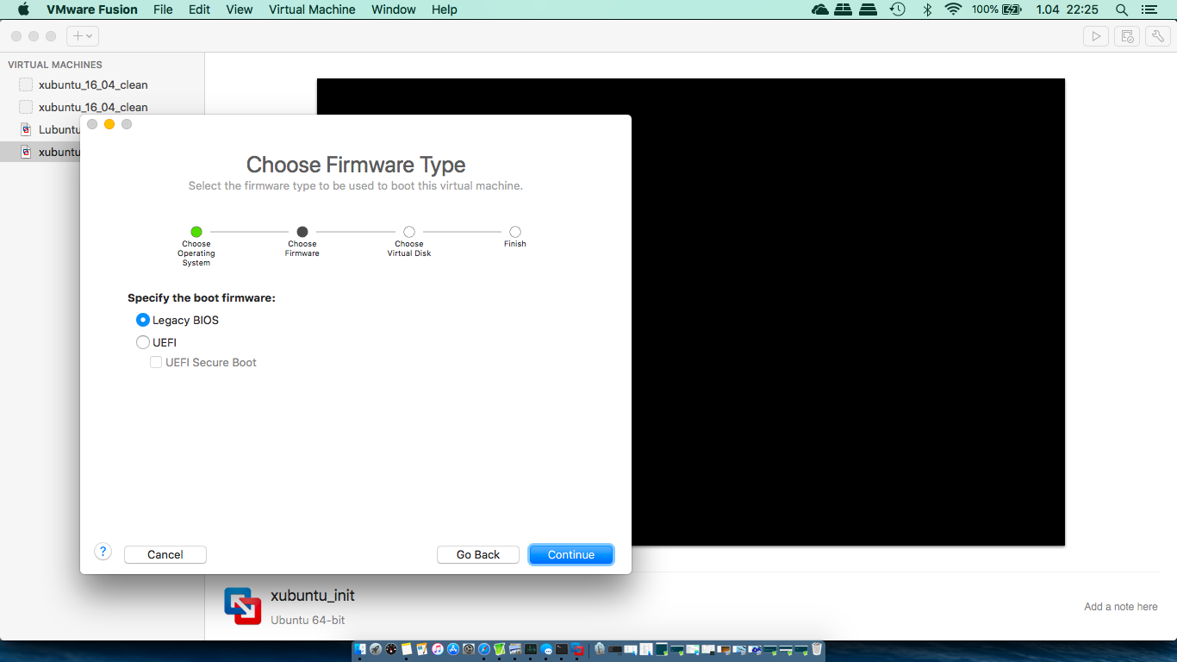
Task: Tick the UEFI Secure Boot checkbox
Action: 156,363
